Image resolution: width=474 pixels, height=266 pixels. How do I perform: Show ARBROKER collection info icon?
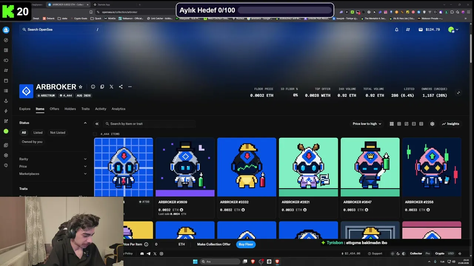pos(93,87)
